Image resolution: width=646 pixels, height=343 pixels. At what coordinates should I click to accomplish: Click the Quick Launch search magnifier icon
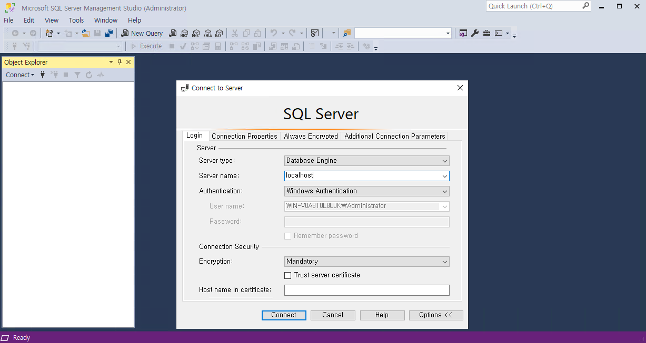[x=586, y=6]
